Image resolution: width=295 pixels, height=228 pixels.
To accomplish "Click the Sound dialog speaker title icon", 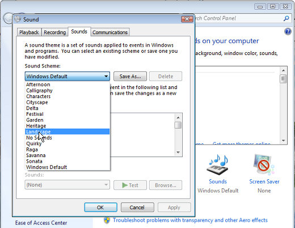I will pyautogui.click(x=18, y=19).
